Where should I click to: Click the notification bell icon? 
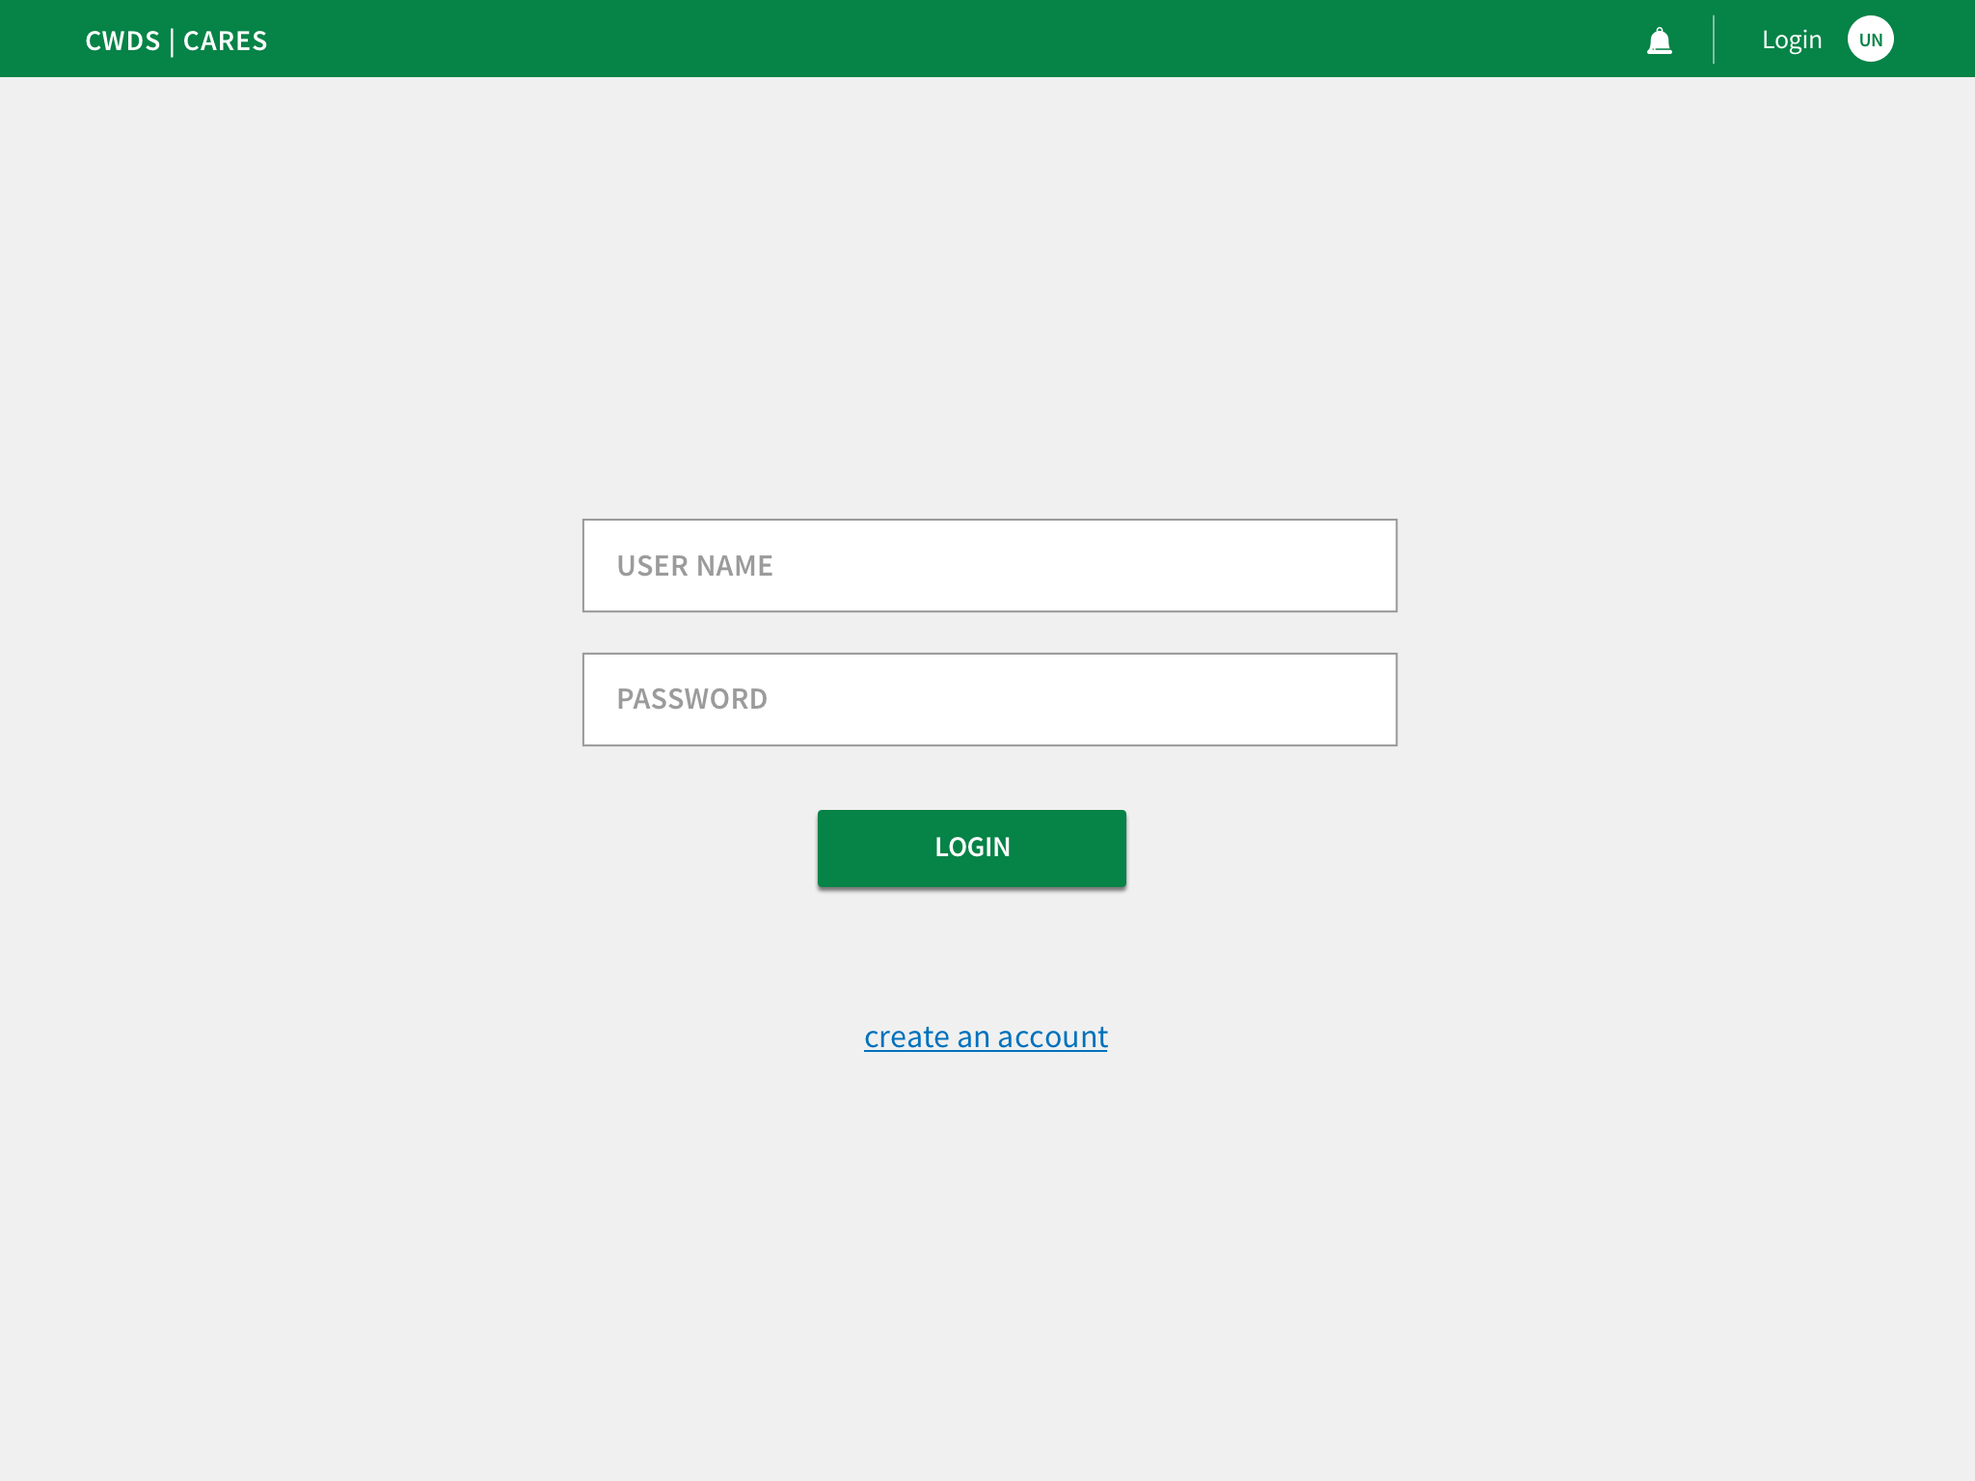click(x=1659, y=40)
